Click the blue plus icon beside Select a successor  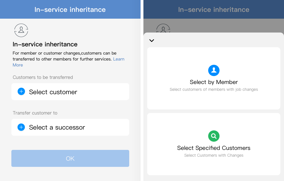(21, 127)
